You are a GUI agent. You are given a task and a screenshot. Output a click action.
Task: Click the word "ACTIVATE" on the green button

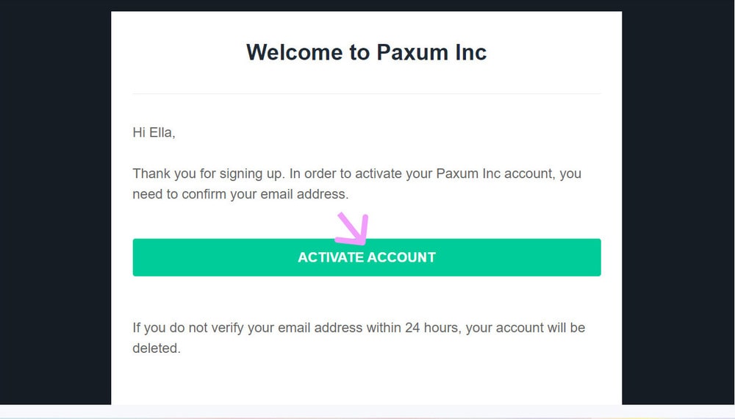pyautogui.click(x=331, y=257)
